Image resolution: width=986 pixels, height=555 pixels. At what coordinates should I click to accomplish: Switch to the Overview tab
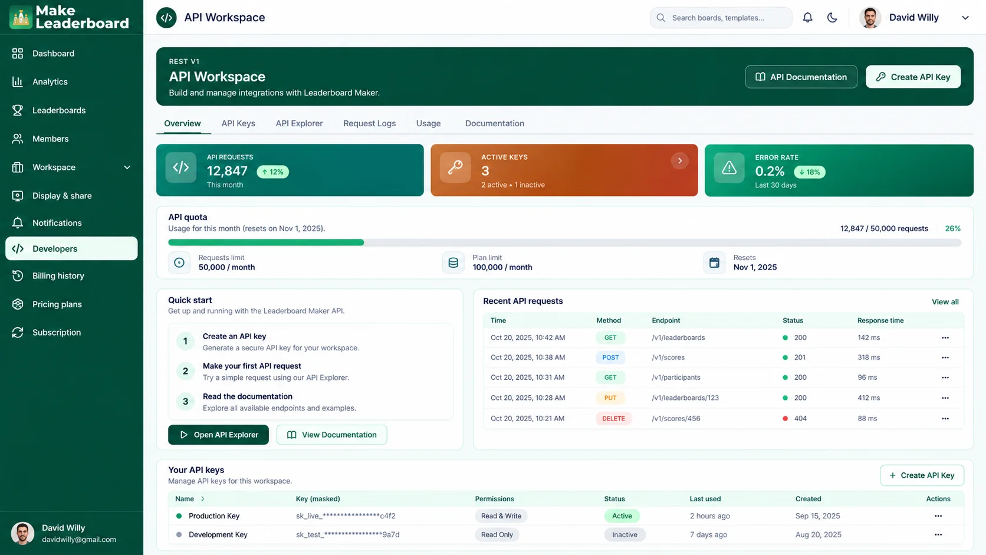182,123
